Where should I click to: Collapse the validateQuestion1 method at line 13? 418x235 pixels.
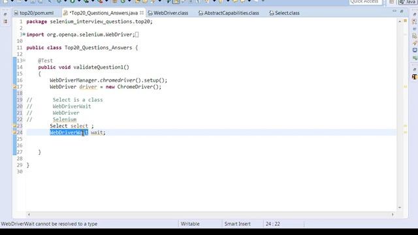24,61
